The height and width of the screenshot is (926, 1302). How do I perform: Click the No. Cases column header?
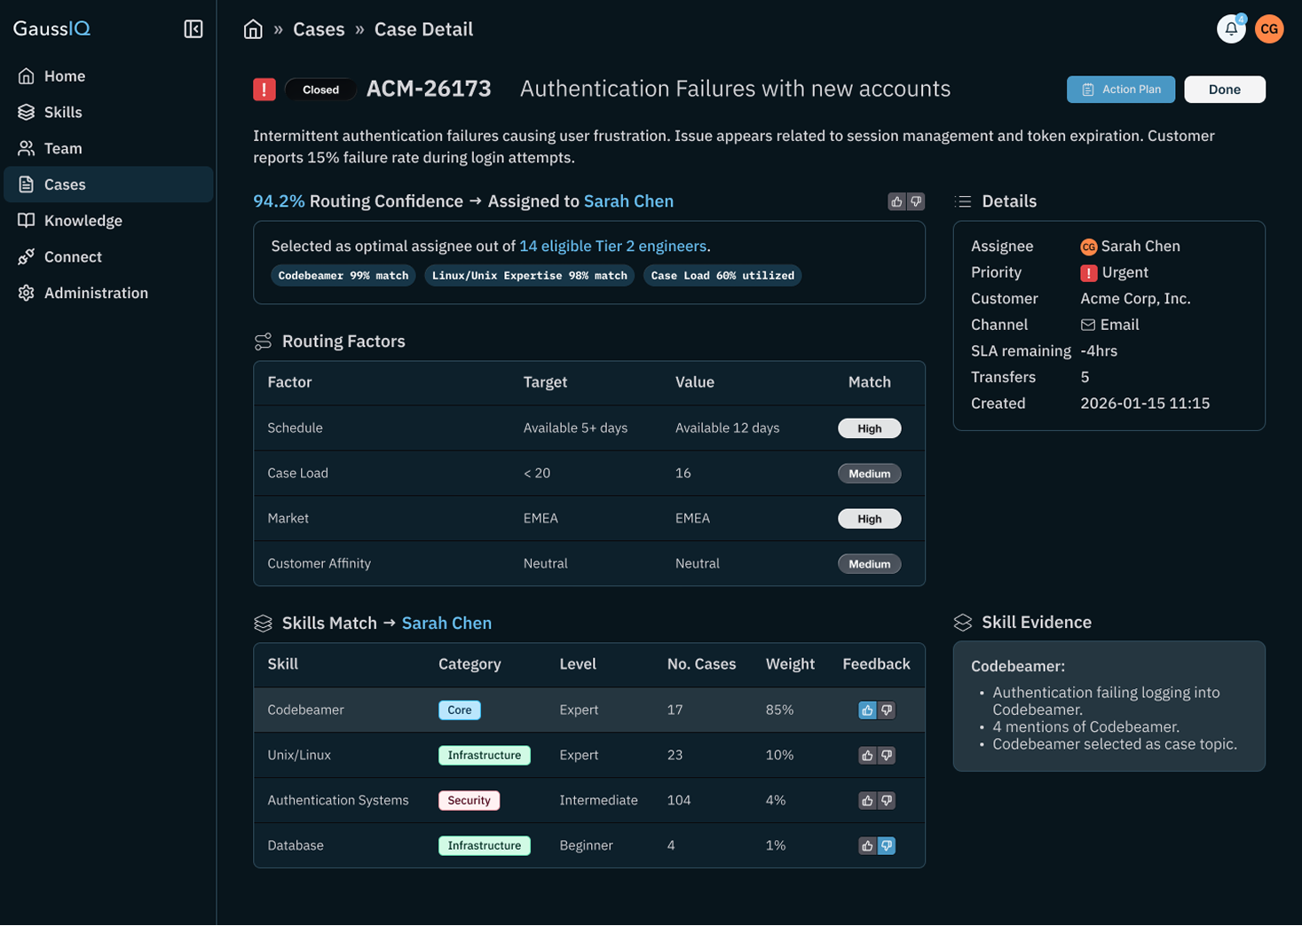tap(701, 664)
